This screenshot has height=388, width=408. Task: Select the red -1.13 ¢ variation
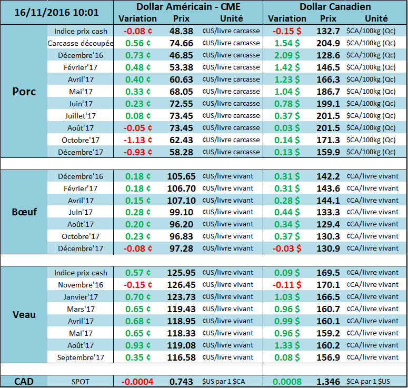pos(137,140)
